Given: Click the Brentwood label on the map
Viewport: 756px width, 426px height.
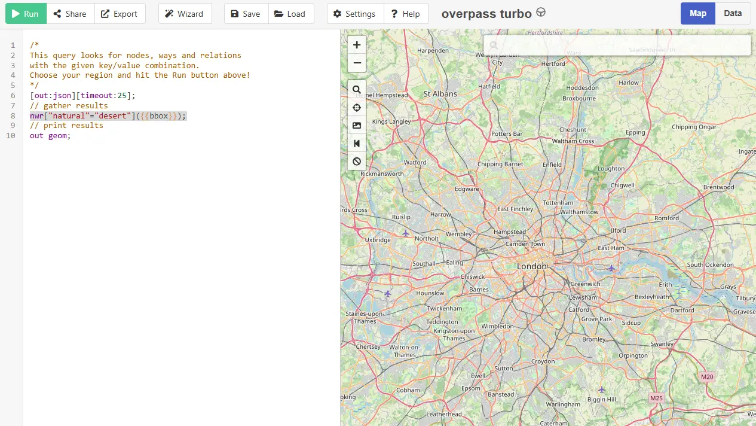Looking at the screenshot, I should click(x=719, y=187).
